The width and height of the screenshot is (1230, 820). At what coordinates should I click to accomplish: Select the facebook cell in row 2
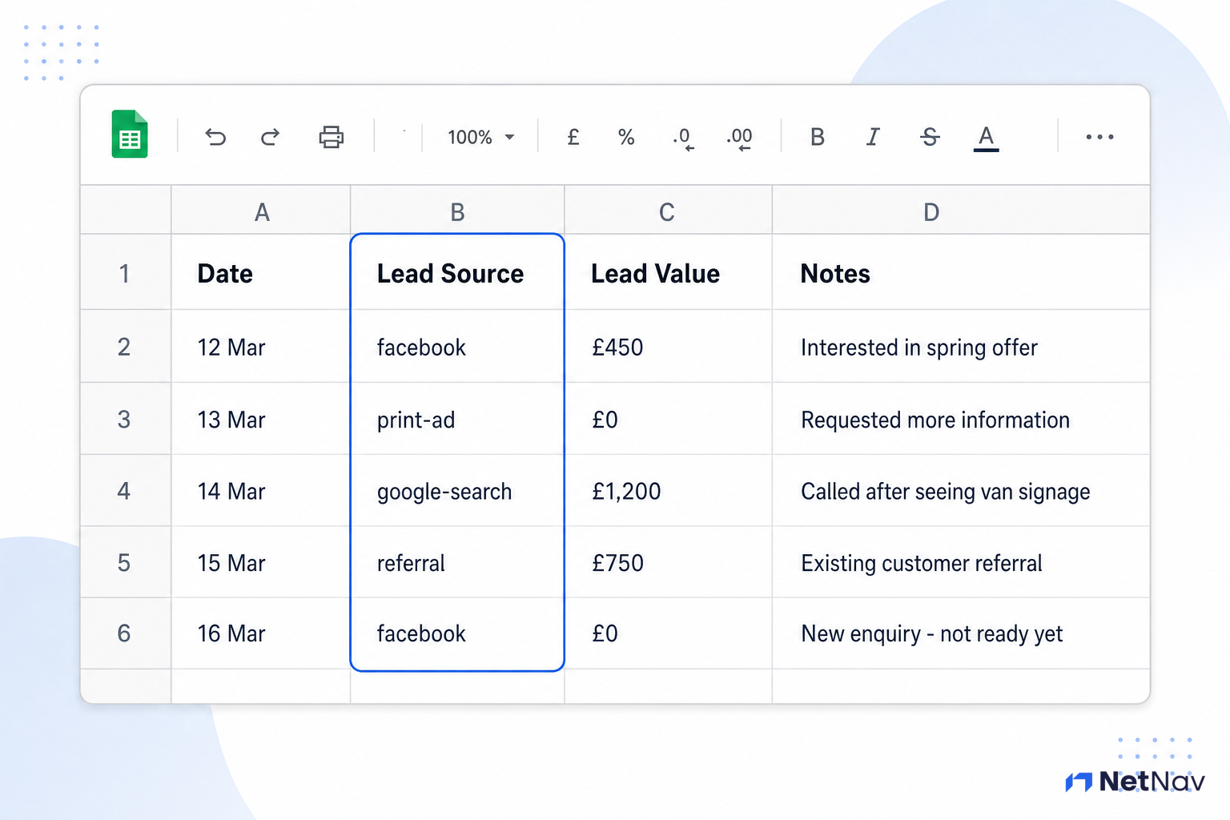pos(457,346)
